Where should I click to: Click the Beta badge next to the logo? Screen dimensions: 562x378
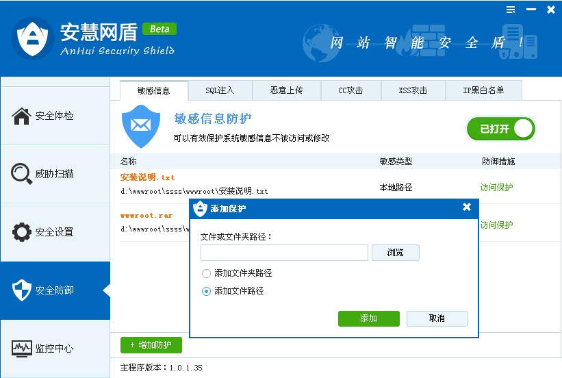[159, 29]
